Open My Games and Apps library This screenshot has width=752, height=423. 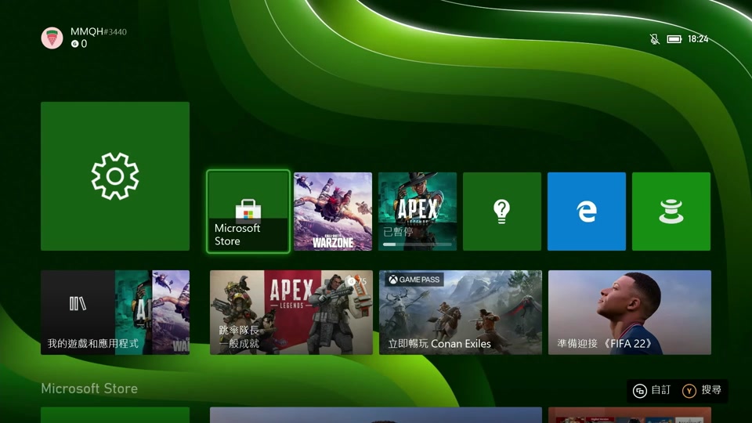pyautogui.click(x=115, y=313)
